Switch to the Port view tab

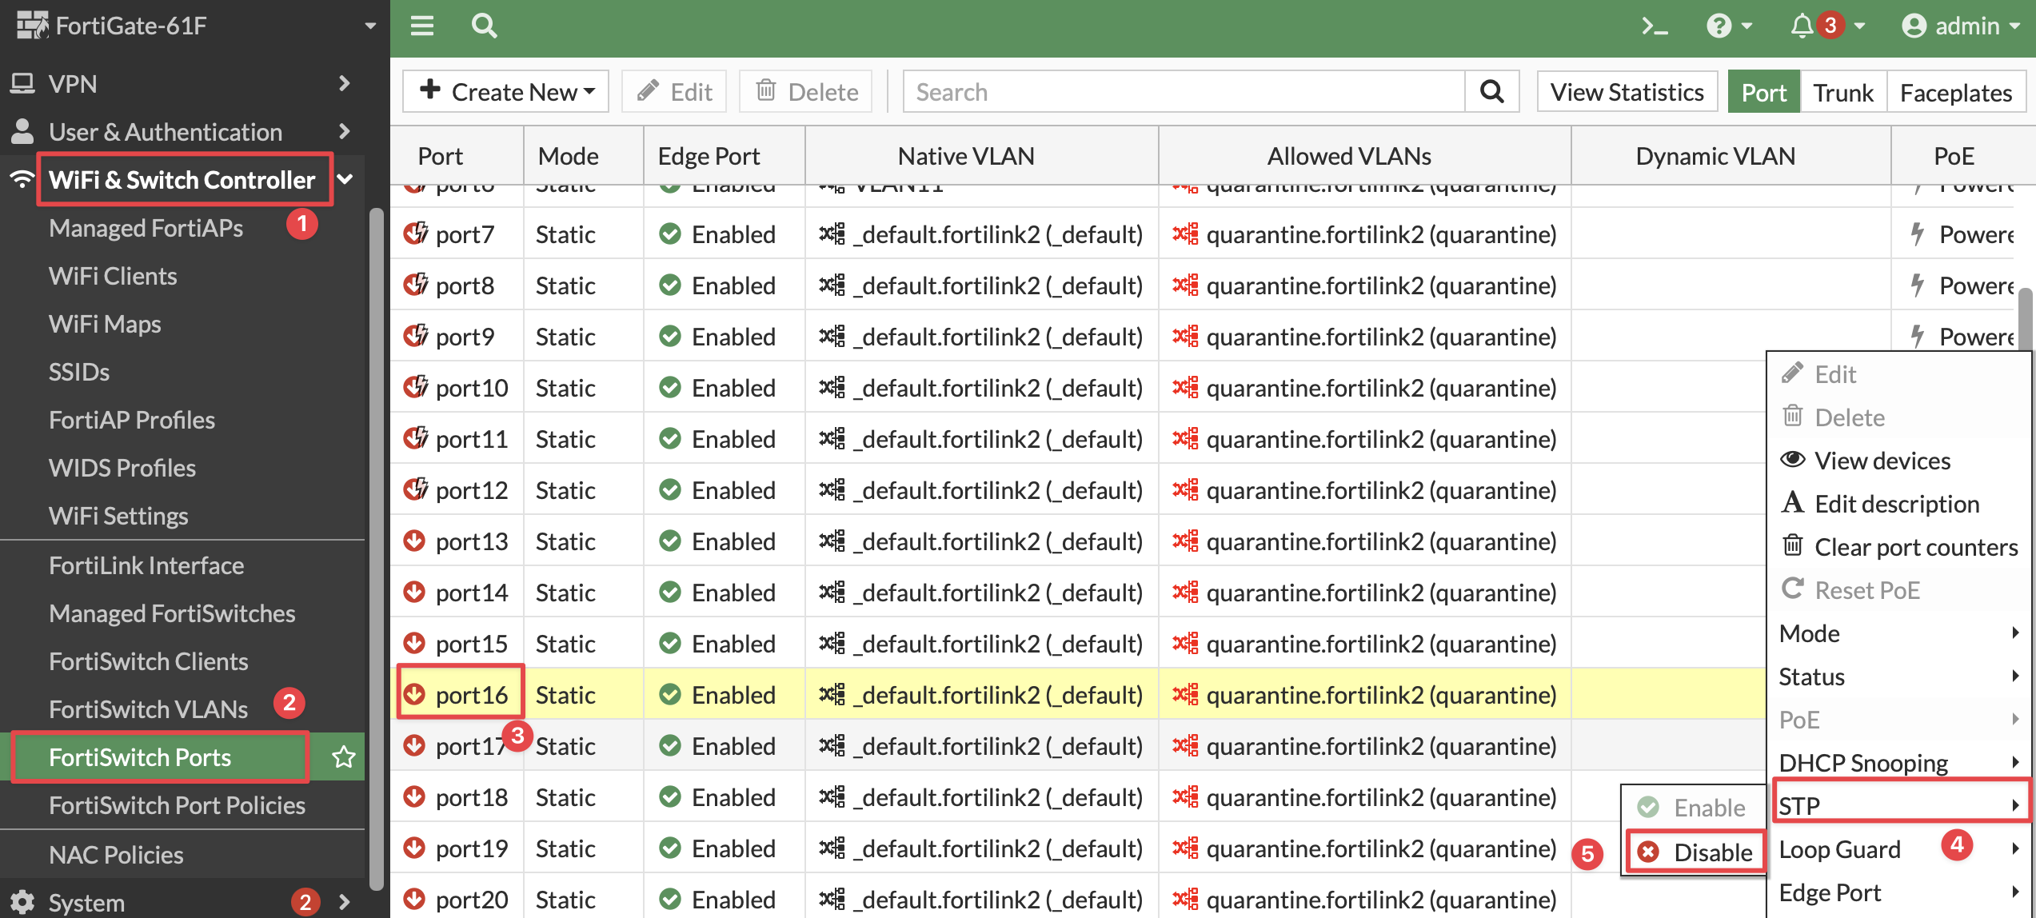coord(1763,92)
